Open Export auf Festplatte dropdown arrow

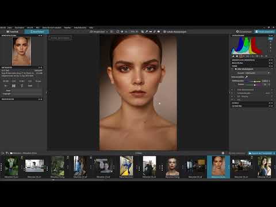tap(274, 153)
